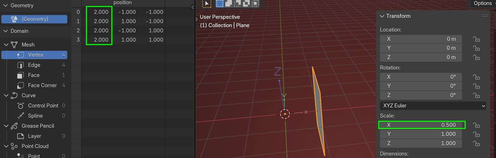Viewport: 496px width, 158px height.
Task: Click the Control Point domain icon
Action: (x=21, y=105)
